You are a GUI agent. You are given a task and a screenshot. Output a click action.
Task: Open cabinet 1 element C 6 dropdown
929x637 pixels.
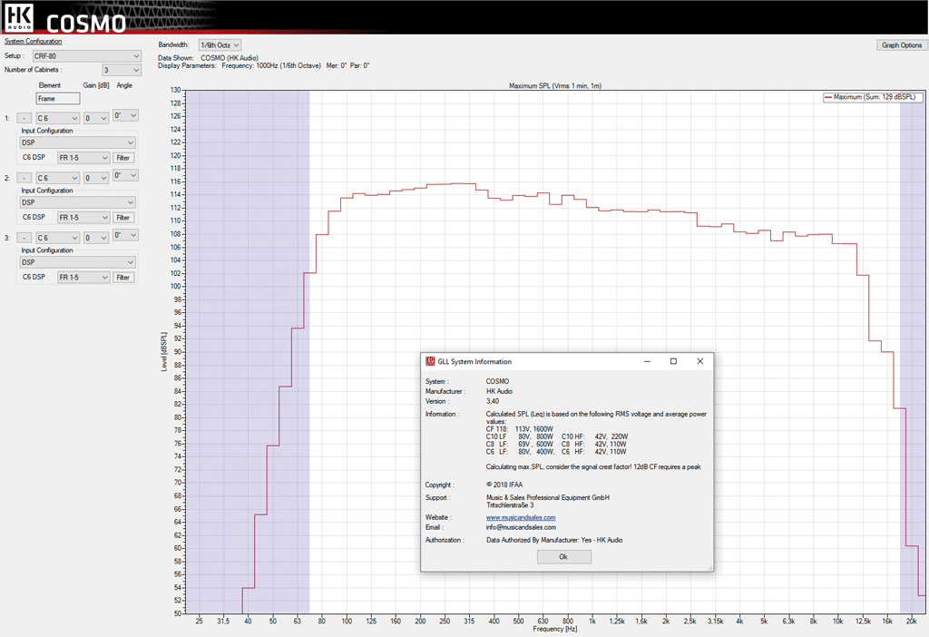56,118
